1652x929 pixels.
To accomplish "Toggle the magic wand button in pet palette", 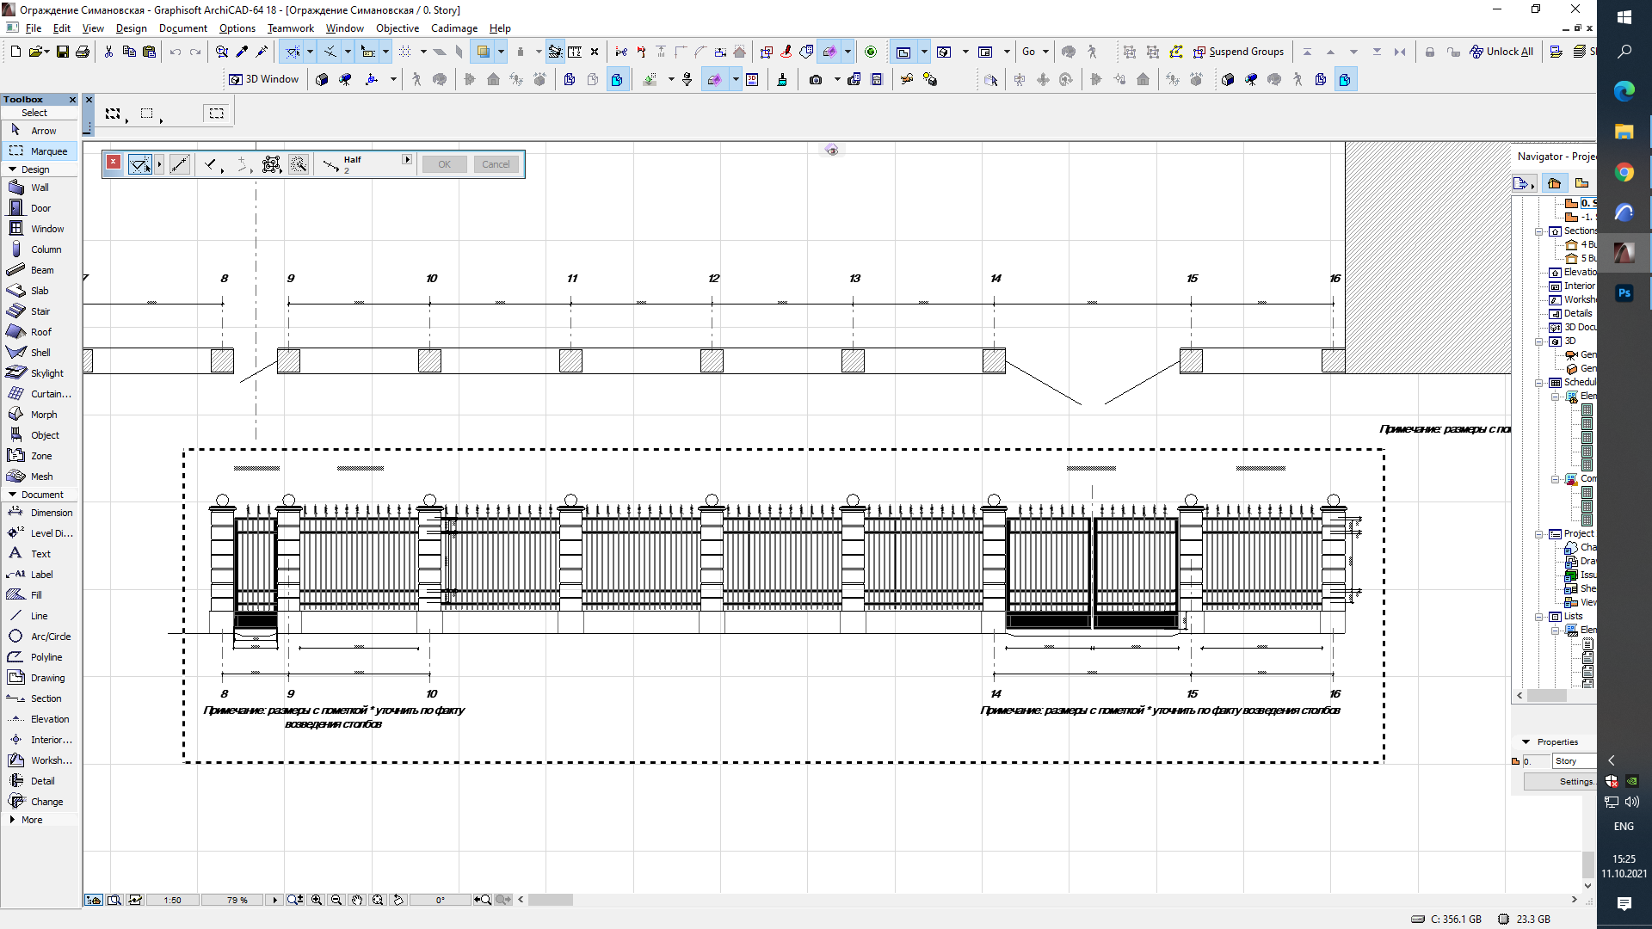I will tap(299, 163).
